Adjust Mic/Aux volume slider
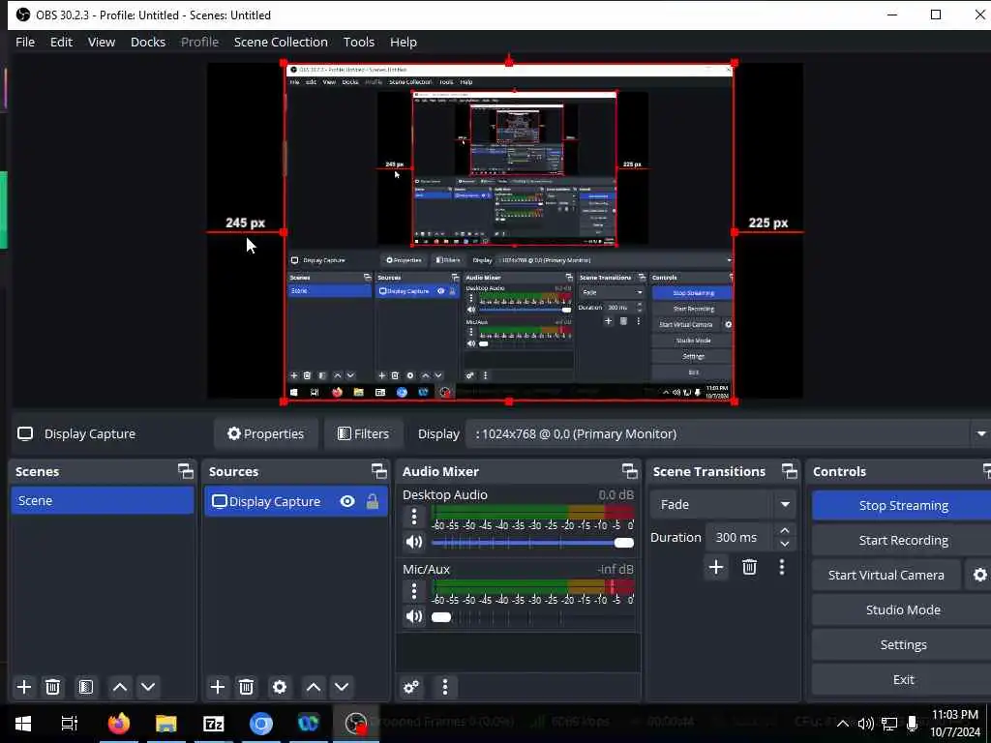The image size is (991, 743). [x=532, y=617]
